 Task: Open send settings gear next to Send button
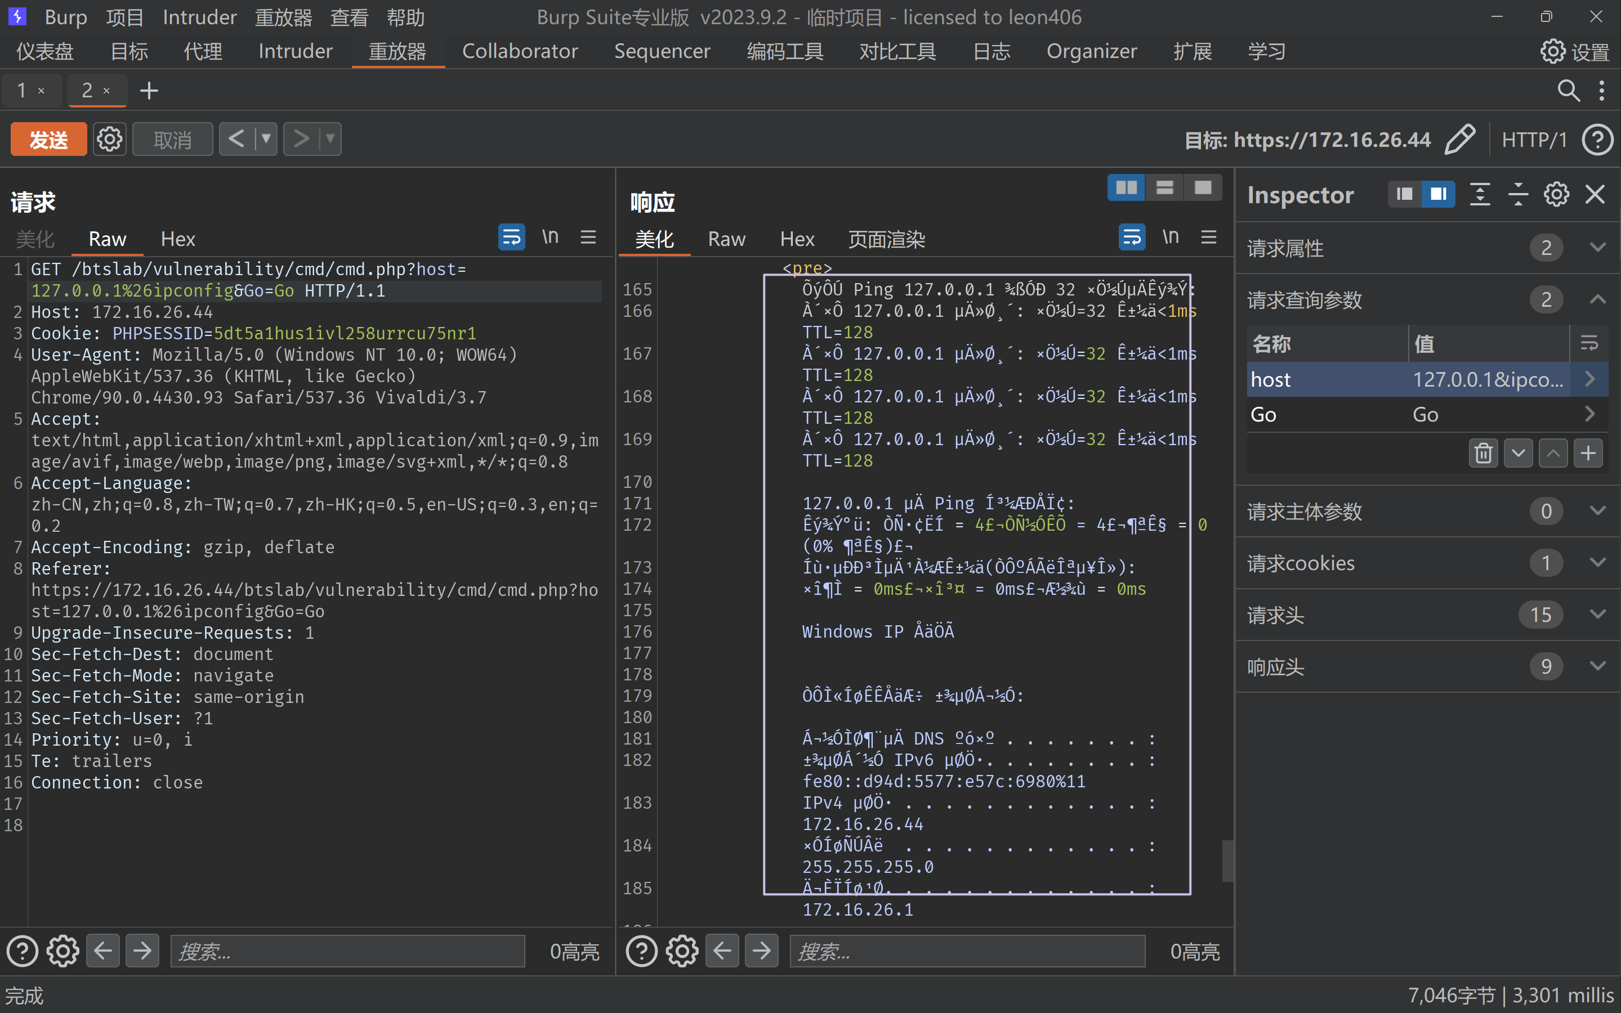pos(109,140)
